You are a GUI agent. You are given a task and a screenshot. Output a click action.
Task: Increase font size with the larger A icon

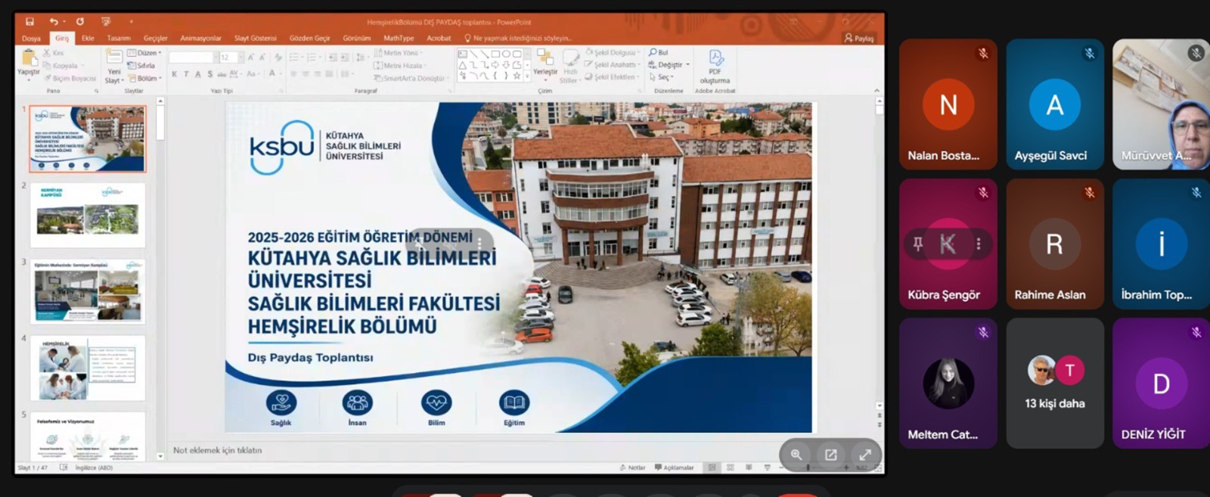click(251, 57)
